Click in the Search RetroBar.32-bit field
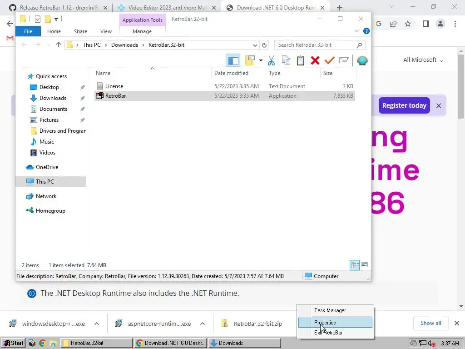 point(320,45)
